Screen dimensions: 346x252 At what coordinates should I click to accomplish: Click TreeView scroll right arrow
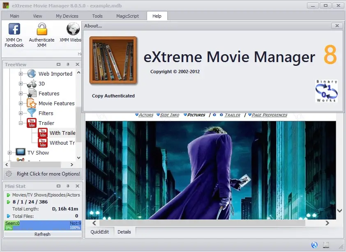tap(72, 164)
